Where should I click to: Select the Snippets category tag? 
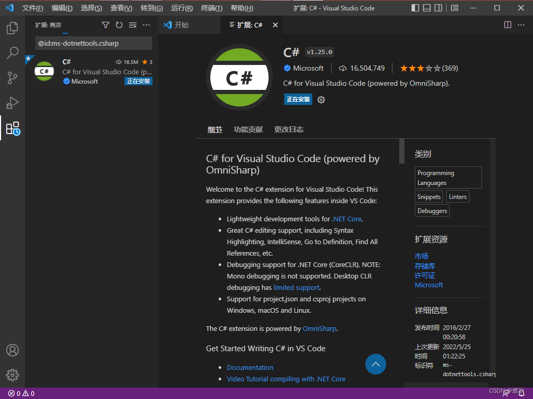[429, 197]
